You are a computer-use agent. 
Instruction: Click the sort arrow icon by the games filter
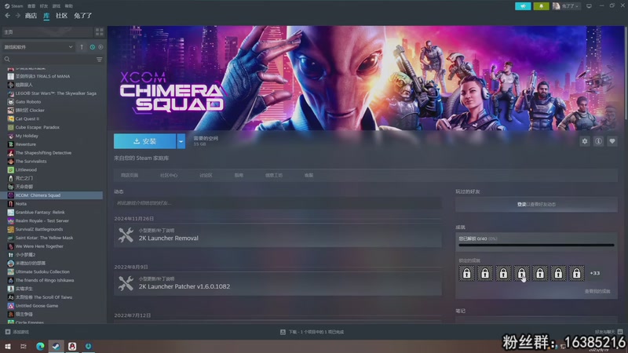click(82, 47)
